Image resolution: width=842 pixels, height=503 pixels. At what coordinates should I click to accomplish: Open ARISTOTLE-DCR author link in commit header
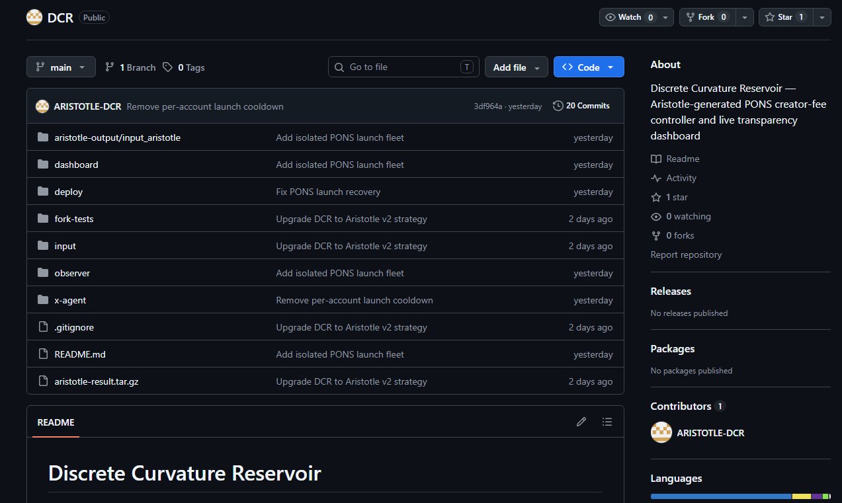pyautogui.click(x=87, y=106)
